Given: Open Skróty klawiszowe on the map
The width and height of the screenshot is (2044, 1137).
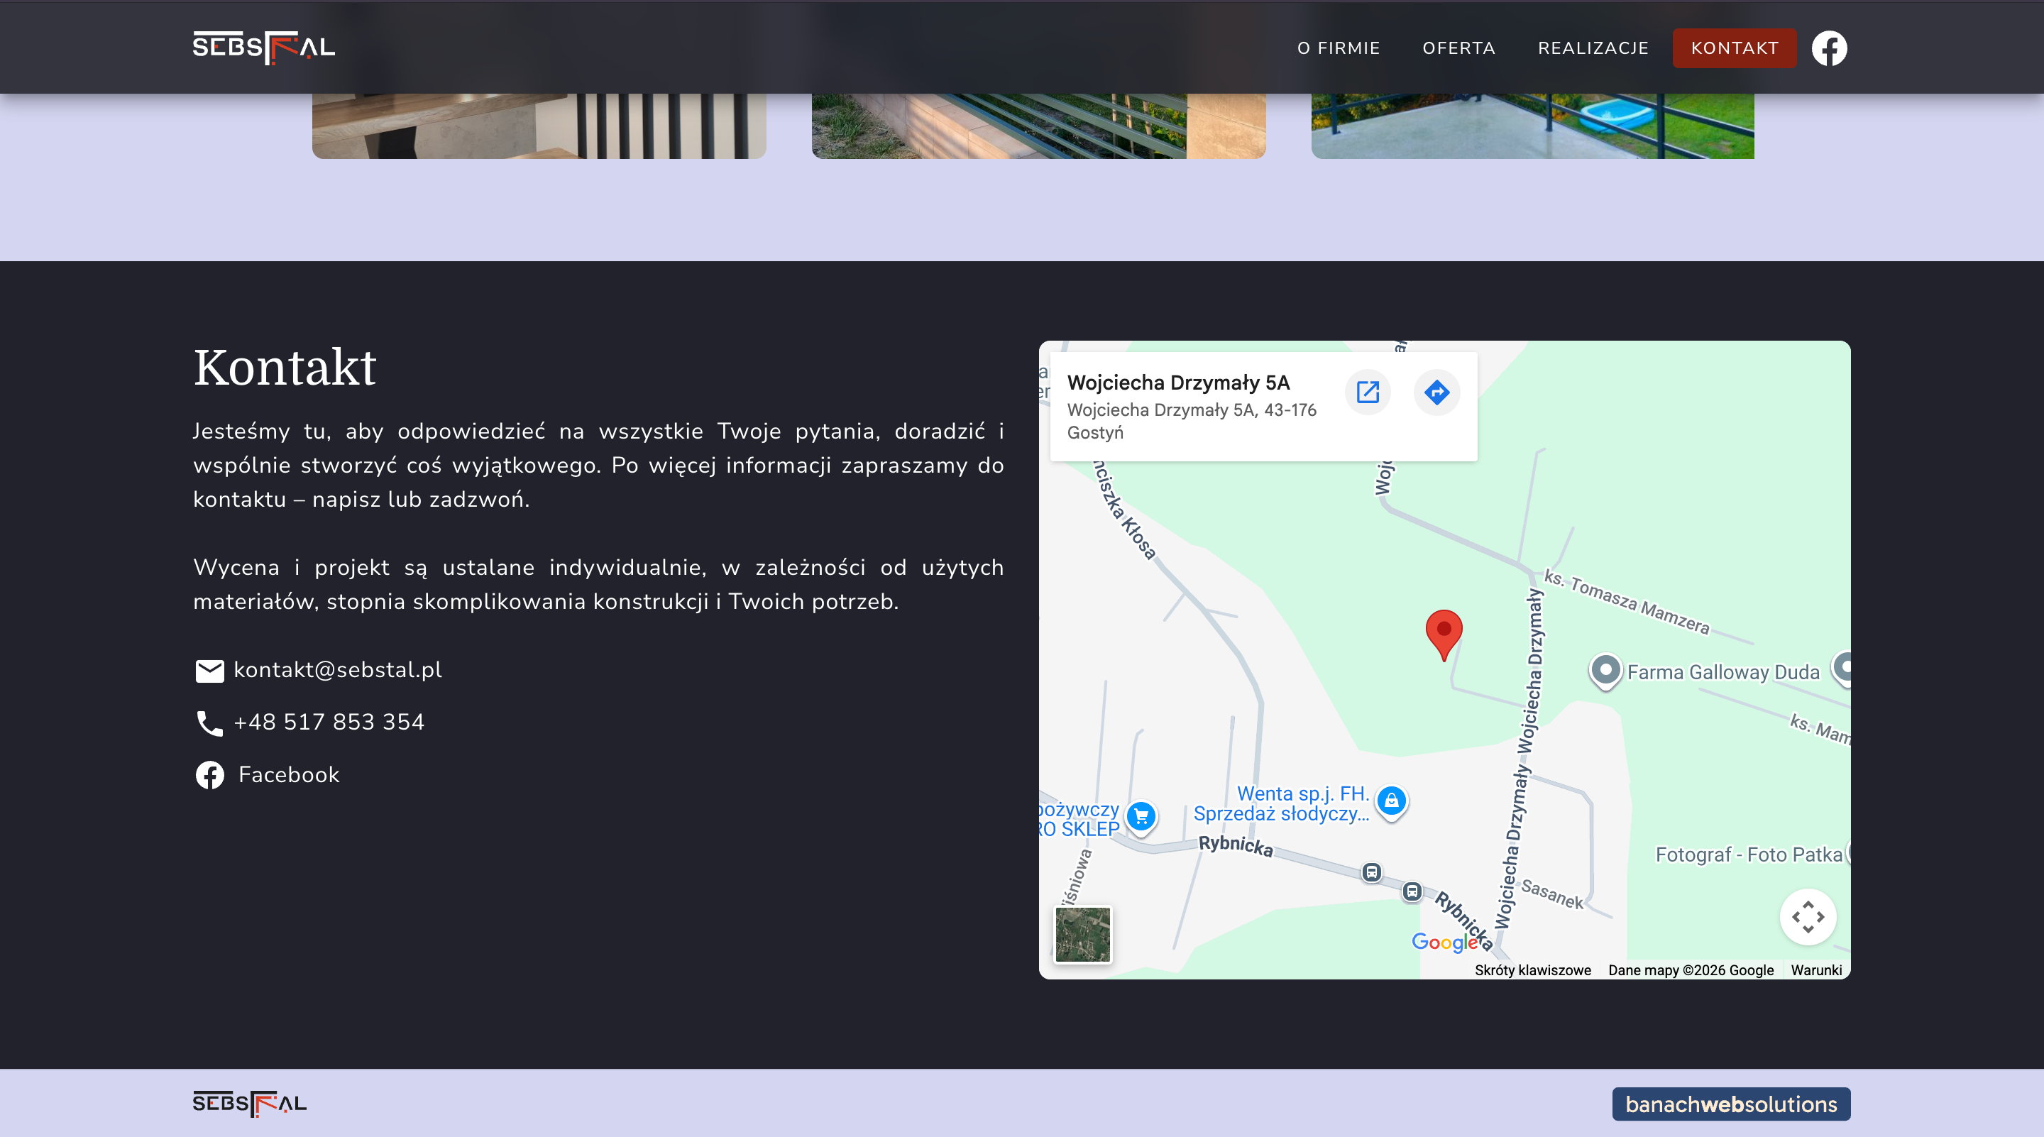Looking at the screenshot, I should pos(1532,970).
